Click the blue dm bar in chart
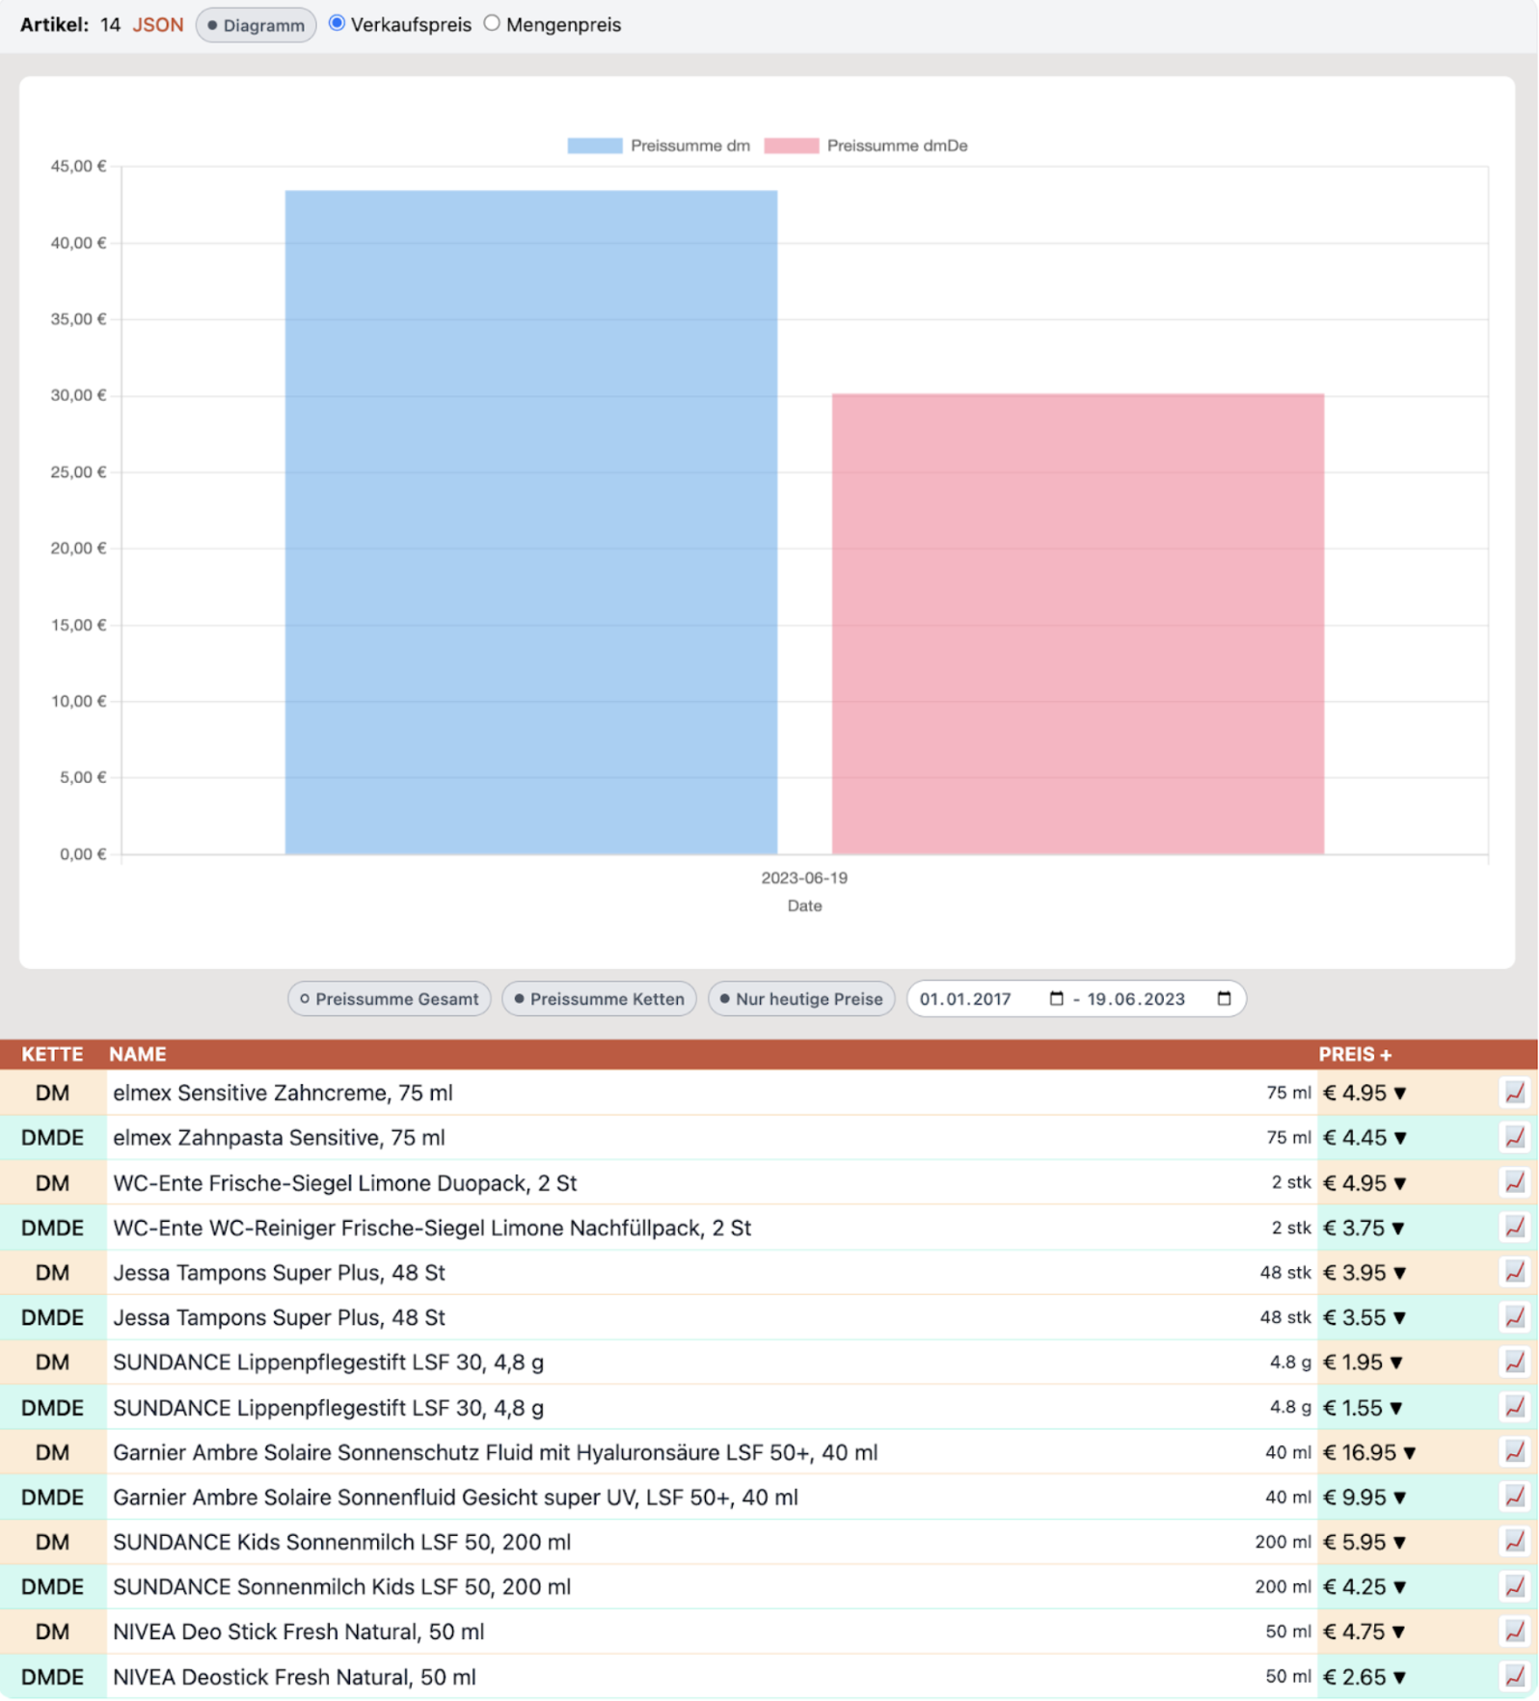 530,522
